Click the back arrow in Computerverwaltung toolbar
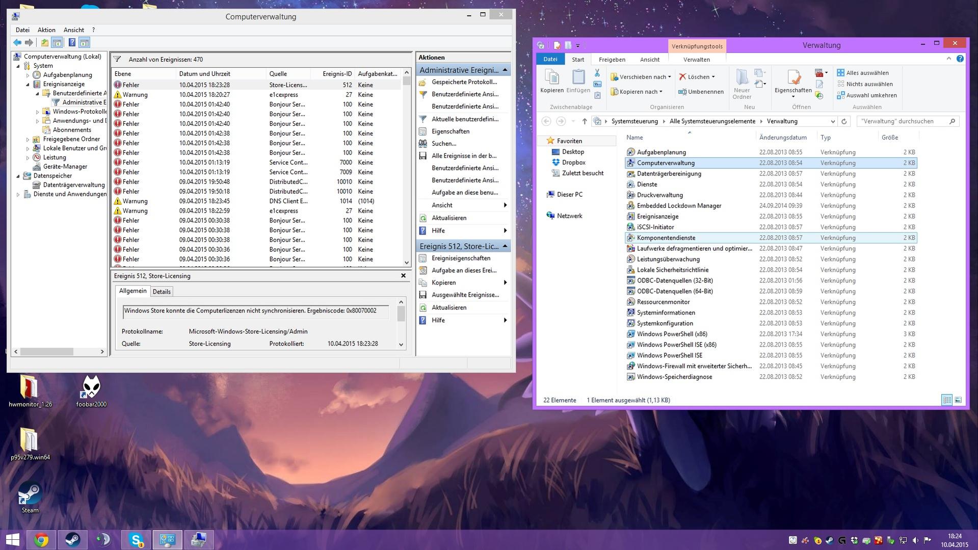The height and width of the screenshot is (550, 978). 17,43
